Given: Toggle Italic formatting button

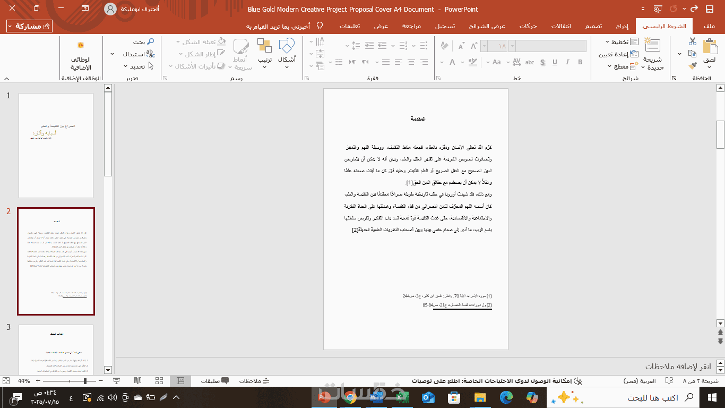Looking at the screenshot, I should click(x=567, y=62).
